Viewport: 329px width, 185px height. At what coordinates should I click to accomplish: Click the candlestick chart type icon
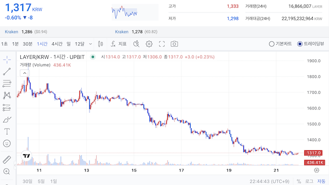tap(101, 44)
